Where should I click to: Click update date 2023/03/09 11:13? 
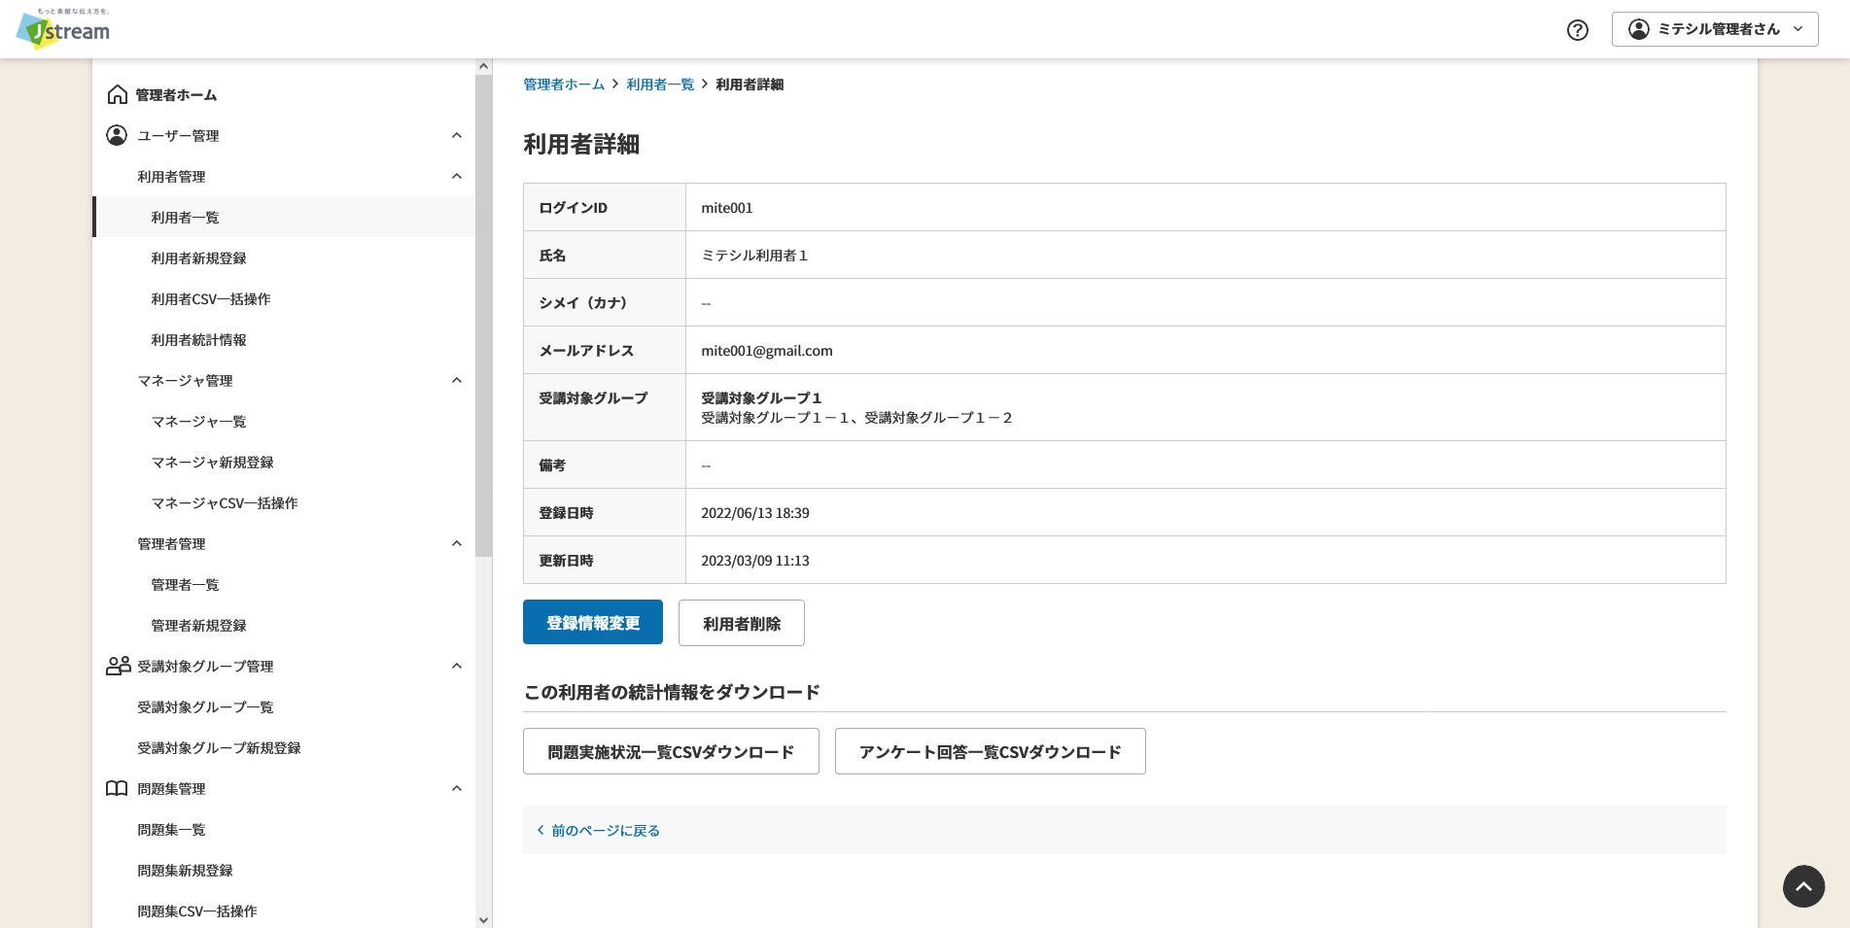tap(755, 560)
